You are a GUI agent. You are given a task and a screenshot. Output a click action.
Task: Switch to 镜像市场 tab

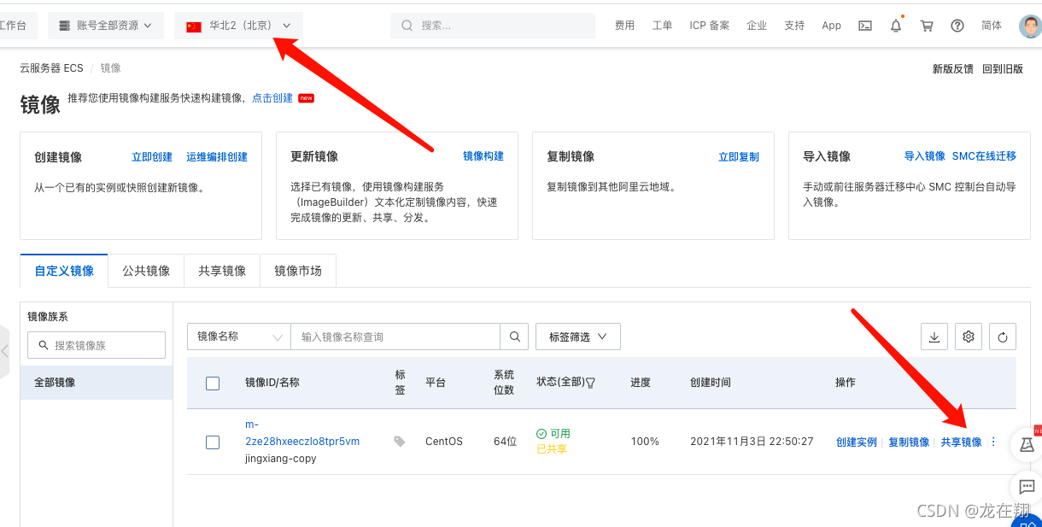(x=298, y=271)
